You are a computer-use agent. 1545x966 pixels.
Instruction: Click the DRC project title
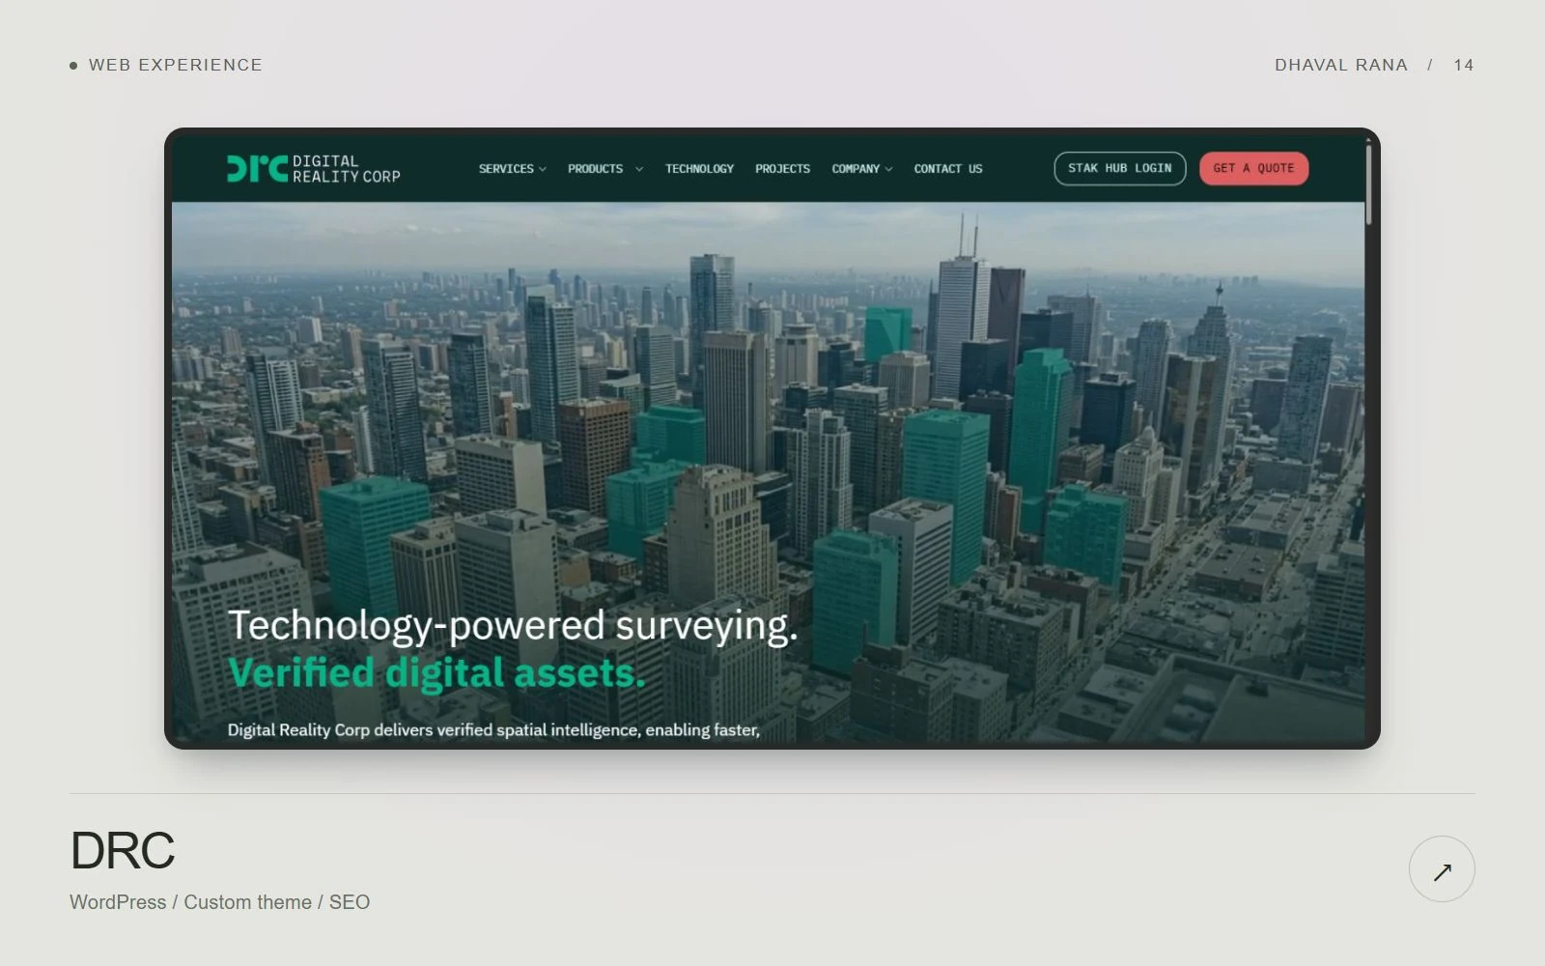tap(123, 850)
